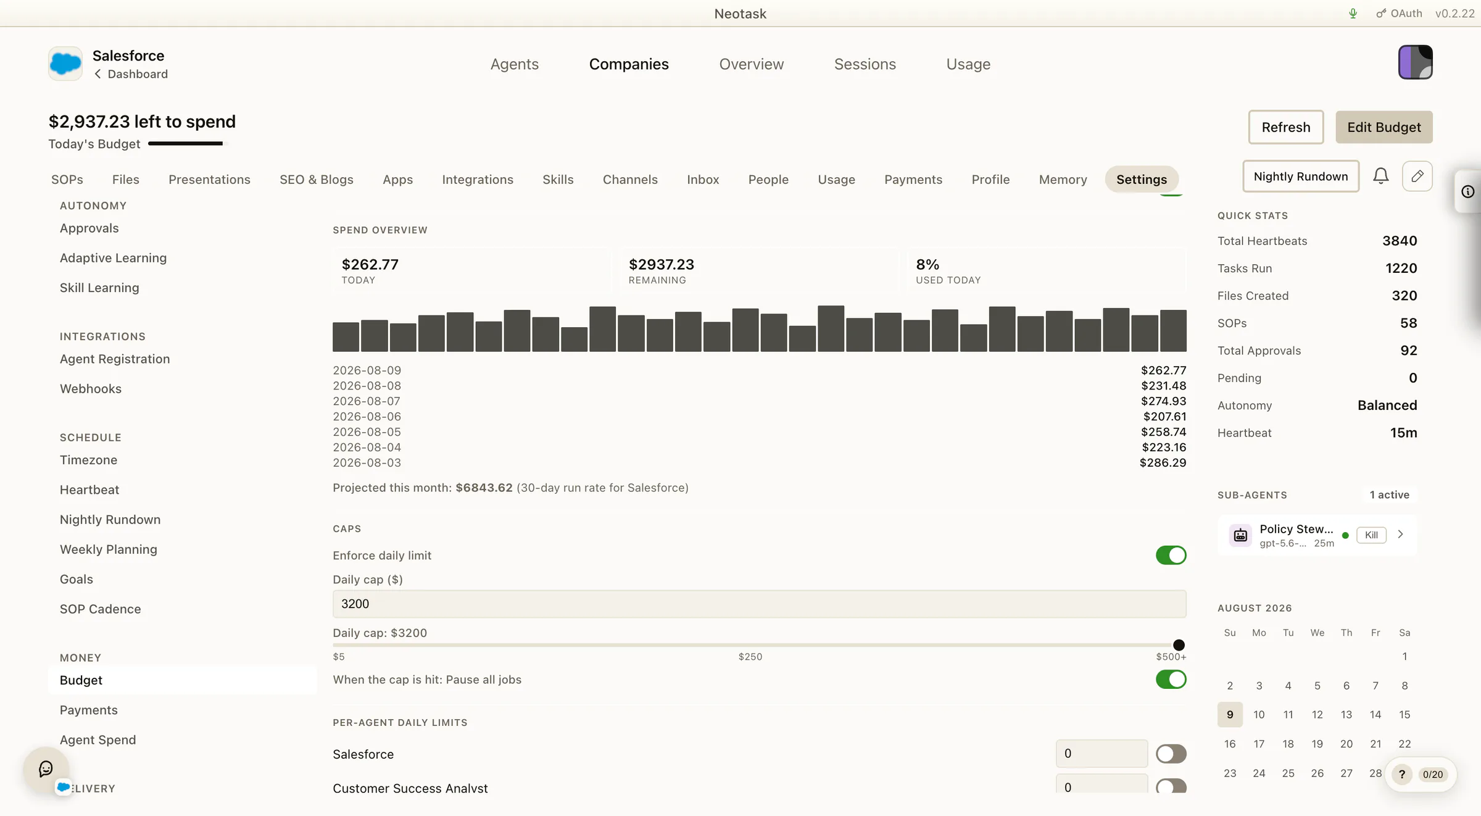This screenshot has width=1481, height=816.
Task: Click the Daily cap slider handle
Action: 1179,645
